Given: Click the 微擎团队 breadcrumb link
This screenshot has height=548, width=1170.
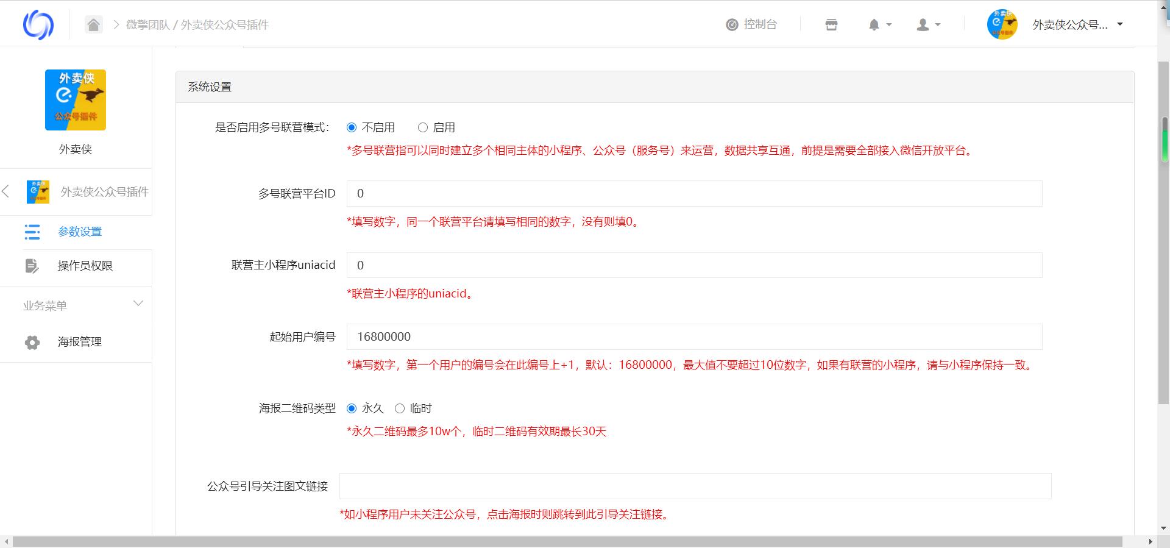Looking at the screenshot, I should (147, 25).
